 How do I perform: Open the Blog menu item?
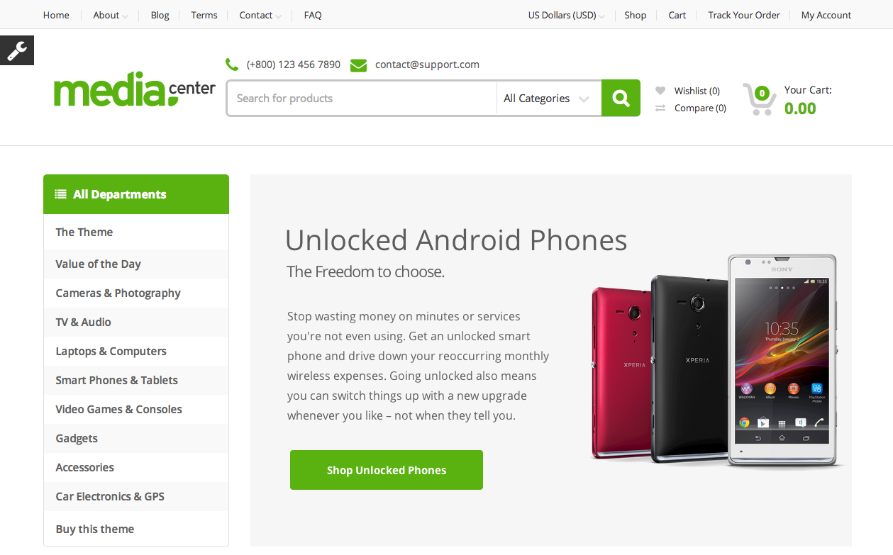click(160, 15)
